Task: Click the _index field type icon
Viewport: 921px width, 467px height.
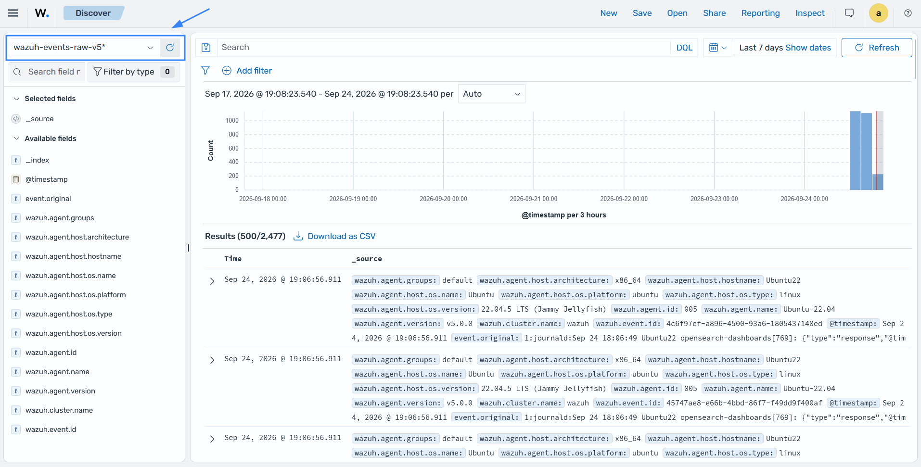Action: click(x=16, y=160)
